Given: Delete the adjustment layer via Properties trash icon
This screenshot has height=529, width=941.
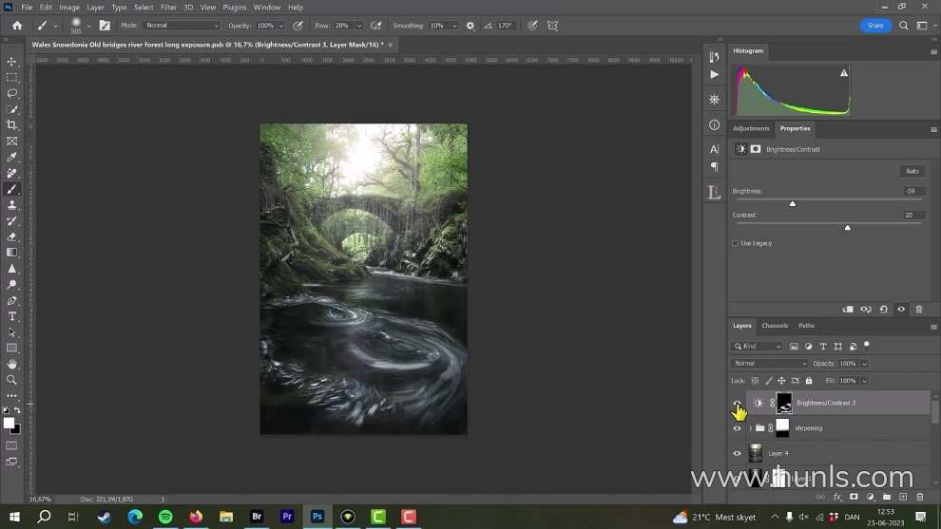Looking at the screenshot, I should coord(918,310).
